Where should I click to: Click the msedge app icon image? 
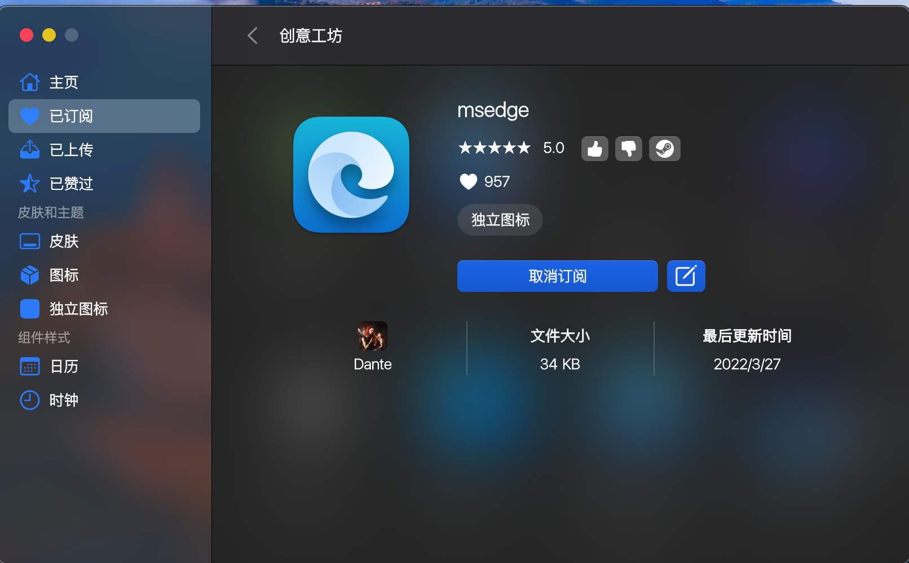(x=351, y=175)
